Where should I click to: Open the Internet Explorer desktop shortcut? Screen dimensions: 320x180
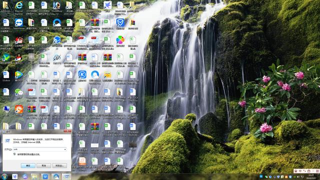(19, 5)
